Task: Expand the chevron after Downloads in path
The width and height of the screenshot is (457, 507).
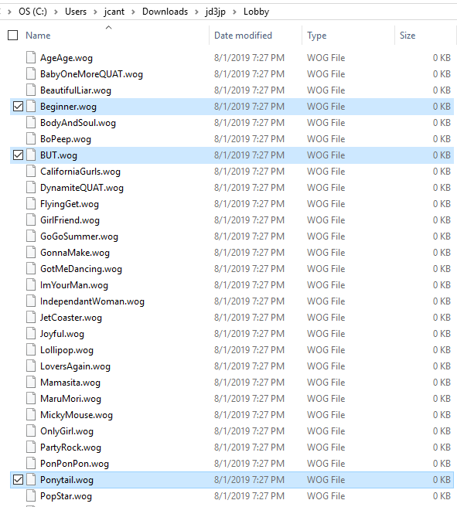Action: [x=196, y=12]
